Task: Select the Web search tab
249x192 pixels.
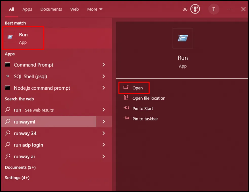Action: (74, 9)
